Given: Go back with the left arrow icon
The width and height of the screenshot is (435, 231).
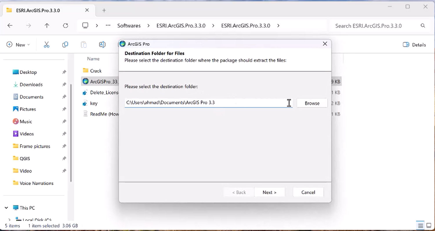Looking at the screenshot, I should click(10, 26).
